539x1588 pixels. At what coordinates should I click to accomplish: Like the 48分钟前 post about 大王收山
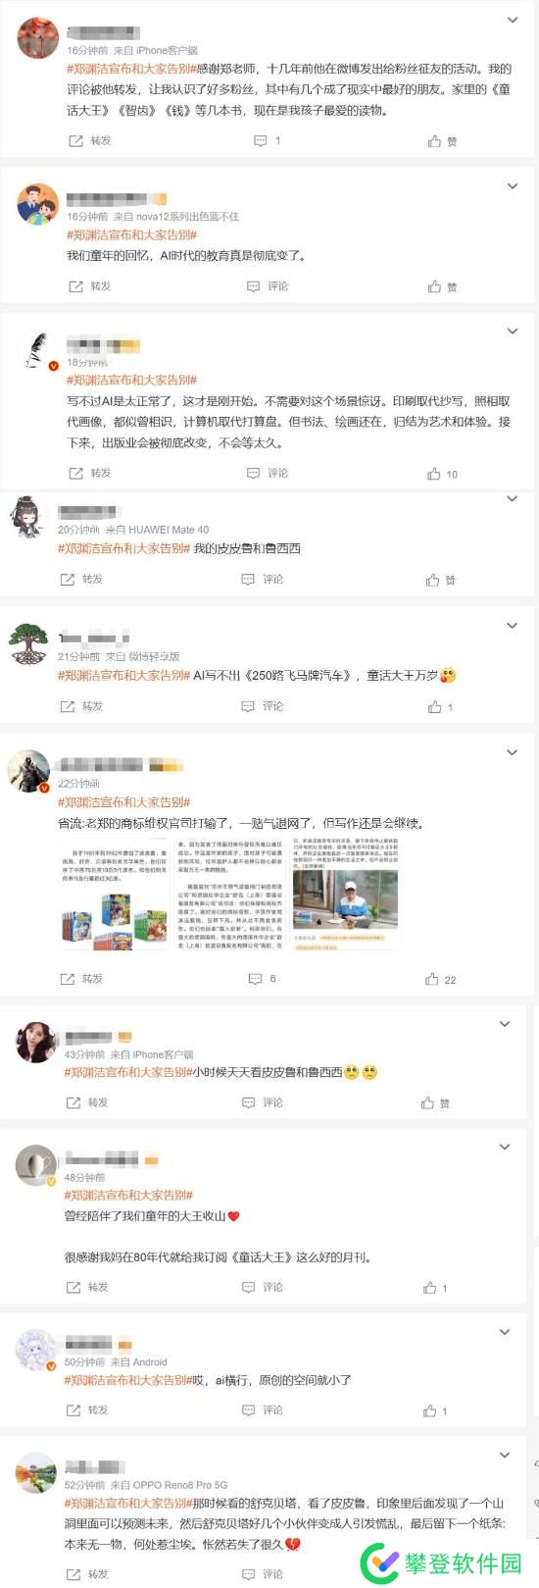click(x=435, y=1288)
